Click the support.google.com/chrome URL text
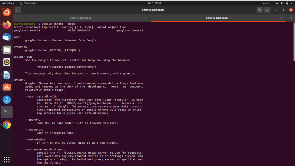 coord(67,67)
